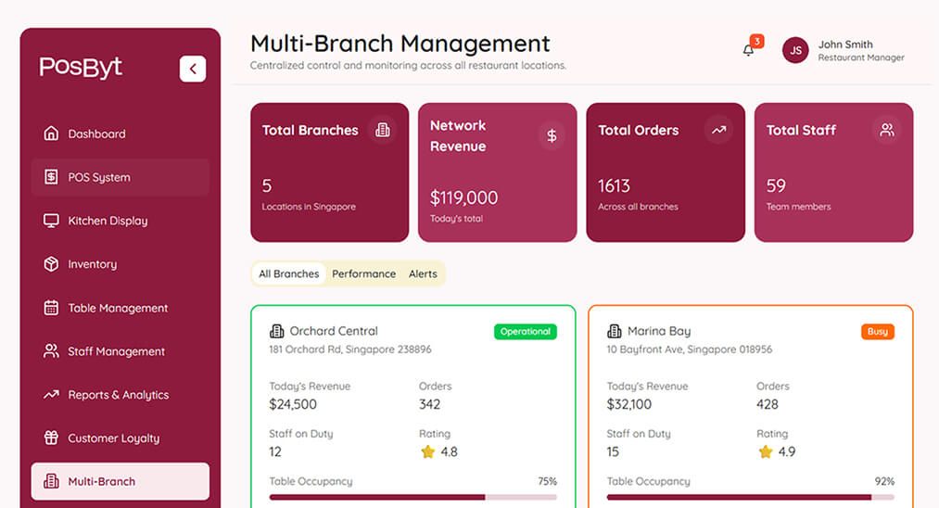Collapse the sidebar with the chevron button

tap(193, 69)
